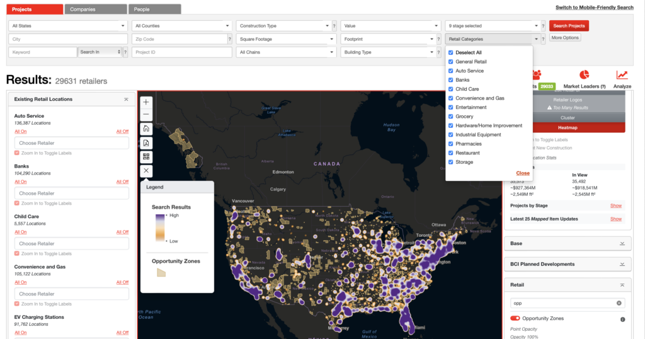
Task: Open the Footprint dropdown
Action: [x=388, y=39]
